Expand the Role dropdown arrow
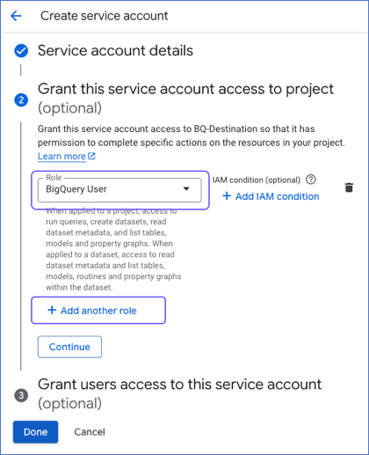 (186, 188)
